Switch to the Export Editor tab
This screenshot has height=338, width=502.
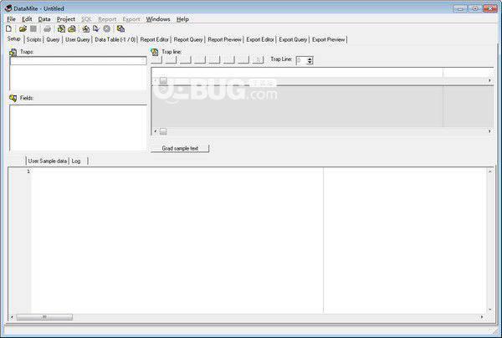(x=260, y=39)
